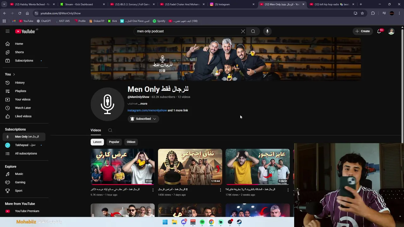Open the 1:19:44 pharaoh video thumbnail
Viewport: 404px width, 227px height.
point(190,167)
